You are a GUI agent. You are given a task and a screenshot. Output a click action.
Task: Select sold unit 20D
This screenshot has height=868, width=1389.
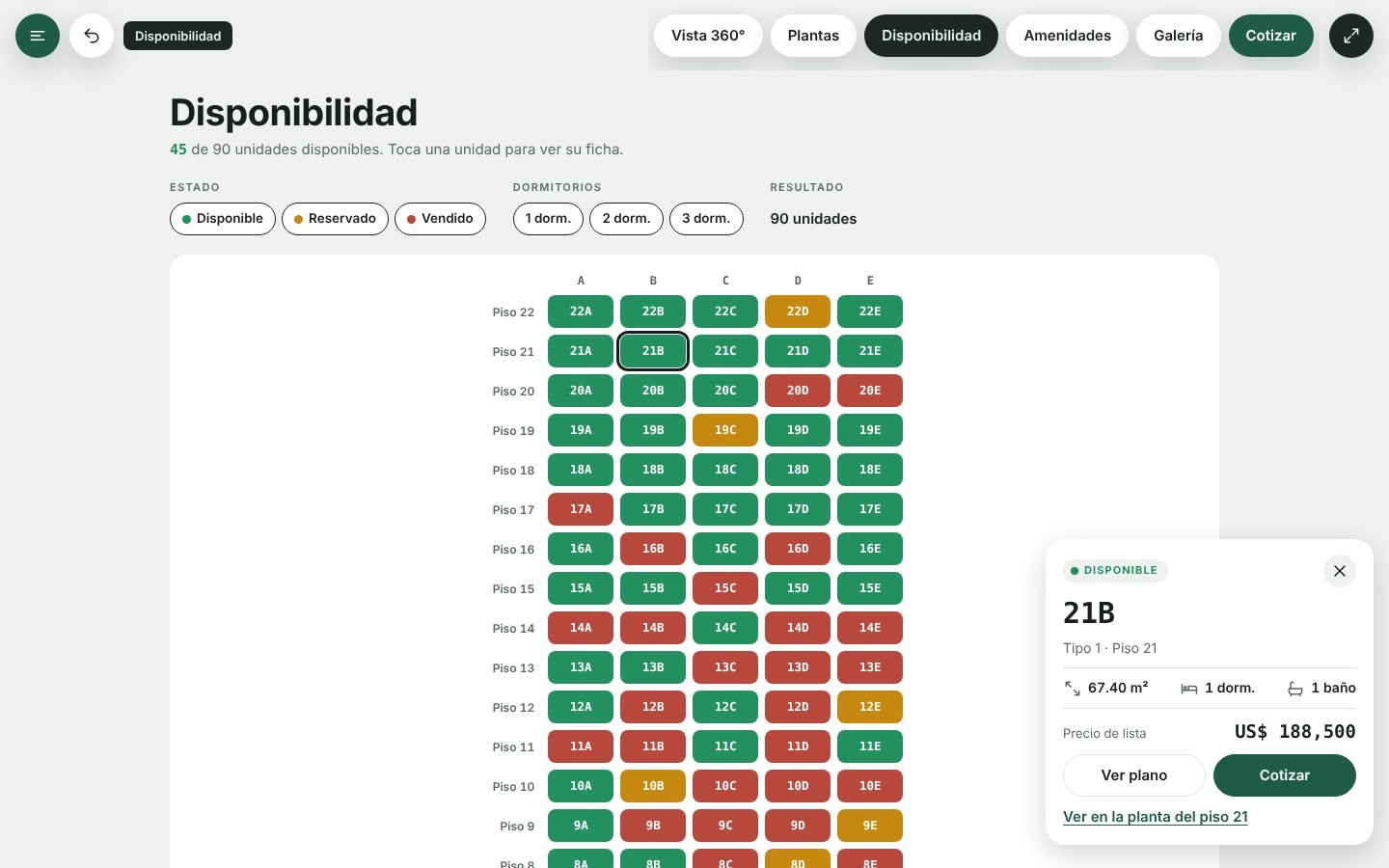tap(798, 391)
